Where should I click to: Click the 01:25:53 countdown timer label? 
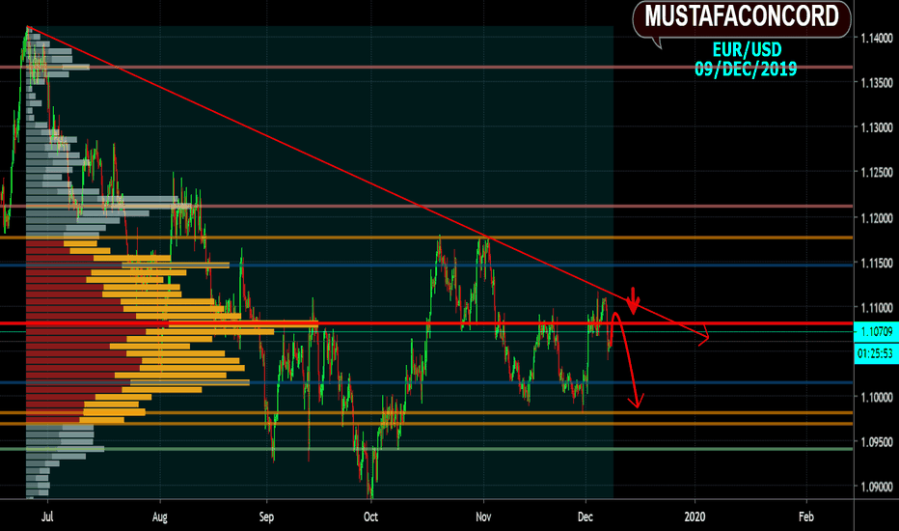(876, 353)
